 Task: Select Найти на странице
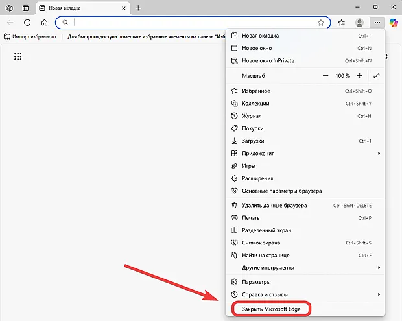point(305,256)
